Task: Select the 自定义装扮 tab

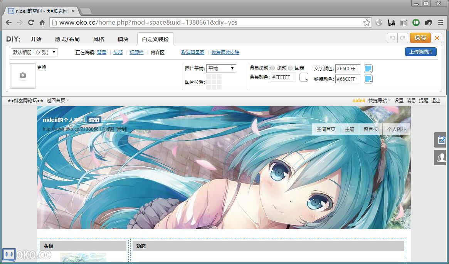Action: (155, 39)
